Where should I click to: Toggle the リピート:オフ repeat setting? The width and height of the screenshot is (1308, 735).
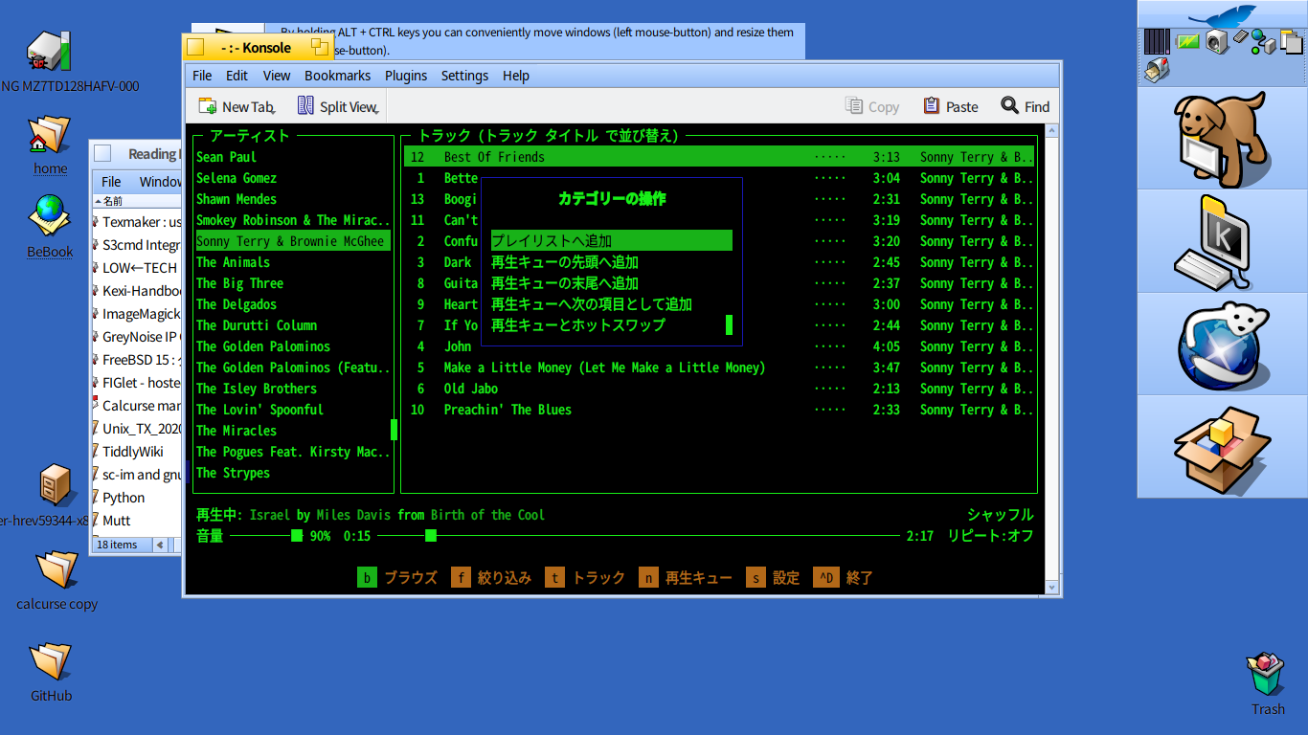990,536
